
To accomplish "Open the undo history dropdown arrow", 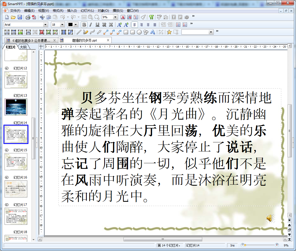I will [68, 17].
